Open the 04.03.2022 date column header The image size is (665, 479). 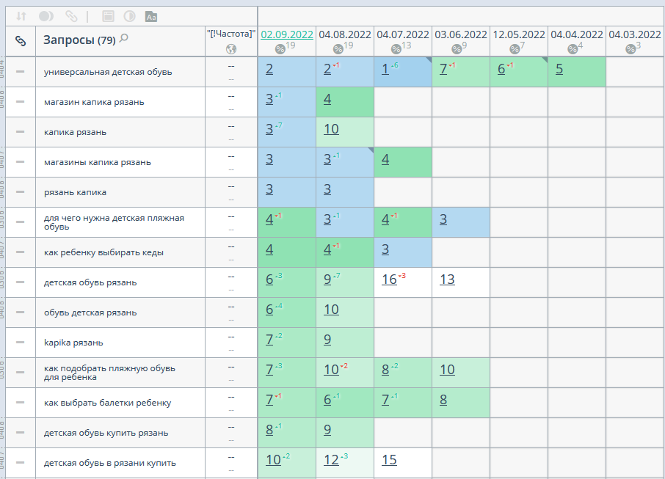coord(635,34)
